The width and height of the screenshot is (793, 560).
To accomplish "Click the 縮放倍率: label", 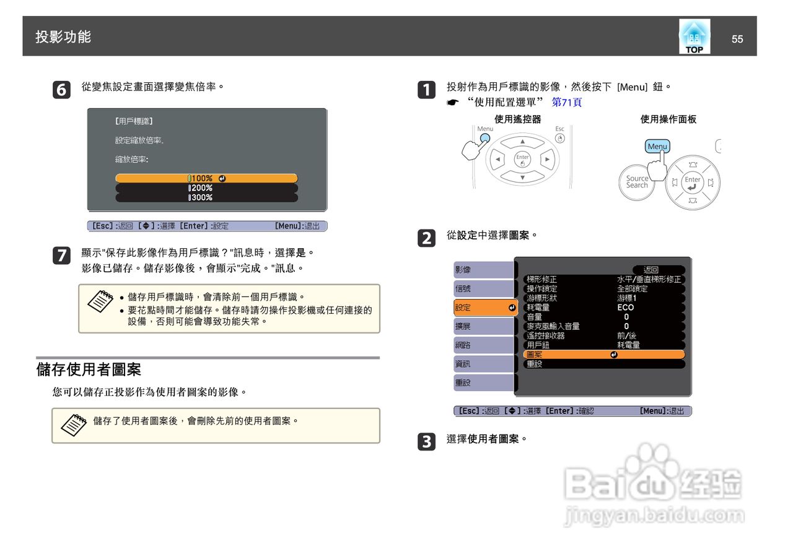I will [x=132, y=160].
